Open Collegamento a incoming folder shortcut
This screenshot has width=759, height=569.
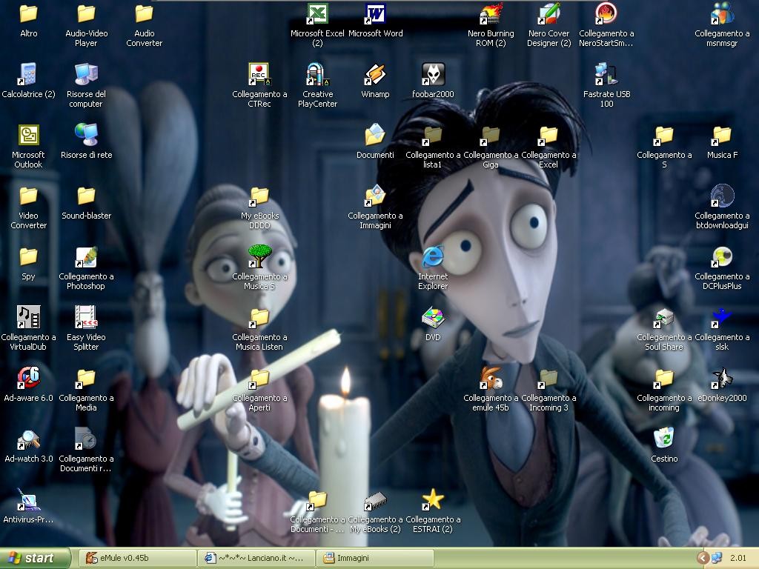click(664, 379)
